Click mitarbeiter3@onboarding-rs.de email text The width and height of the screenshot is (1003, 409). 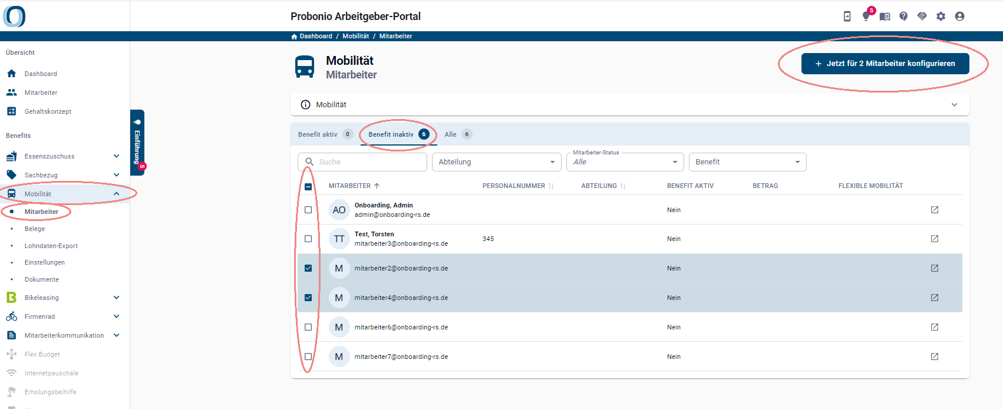tap(401, 243)
